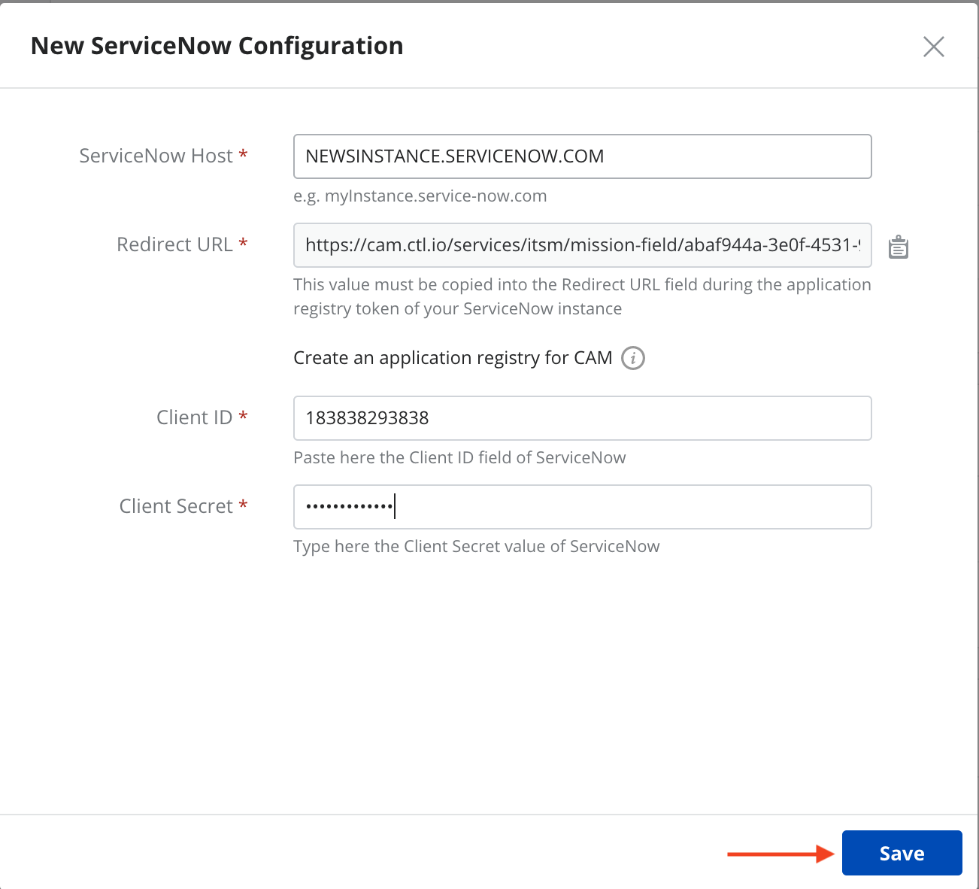The height and width of the screenshot is (889, 979).
Task: Click hint "Paste here the Client ID field"
Action: tap(459, 458)
